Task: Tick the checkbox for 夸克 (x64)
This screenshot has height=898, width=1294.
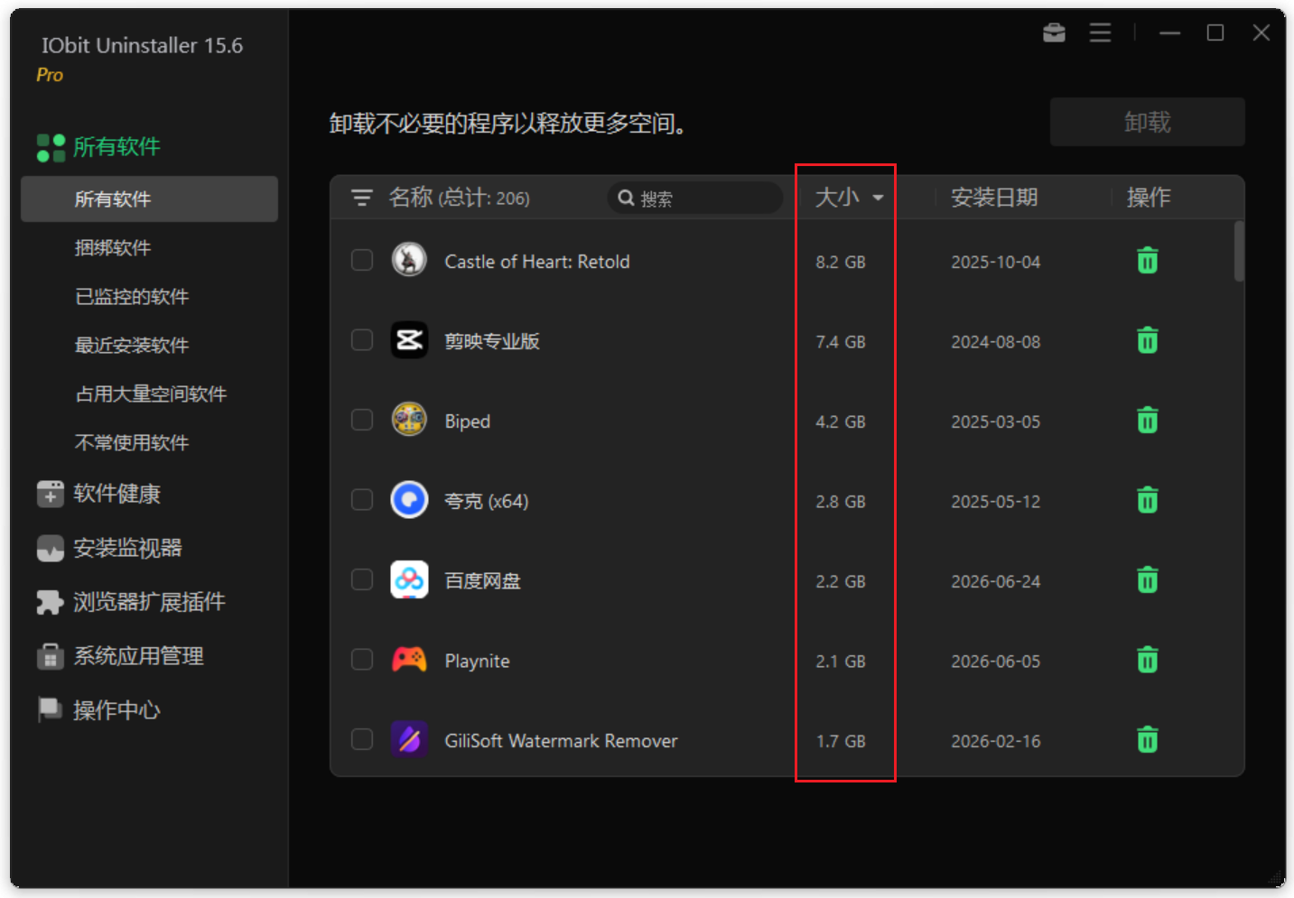Action: (362, 499)
